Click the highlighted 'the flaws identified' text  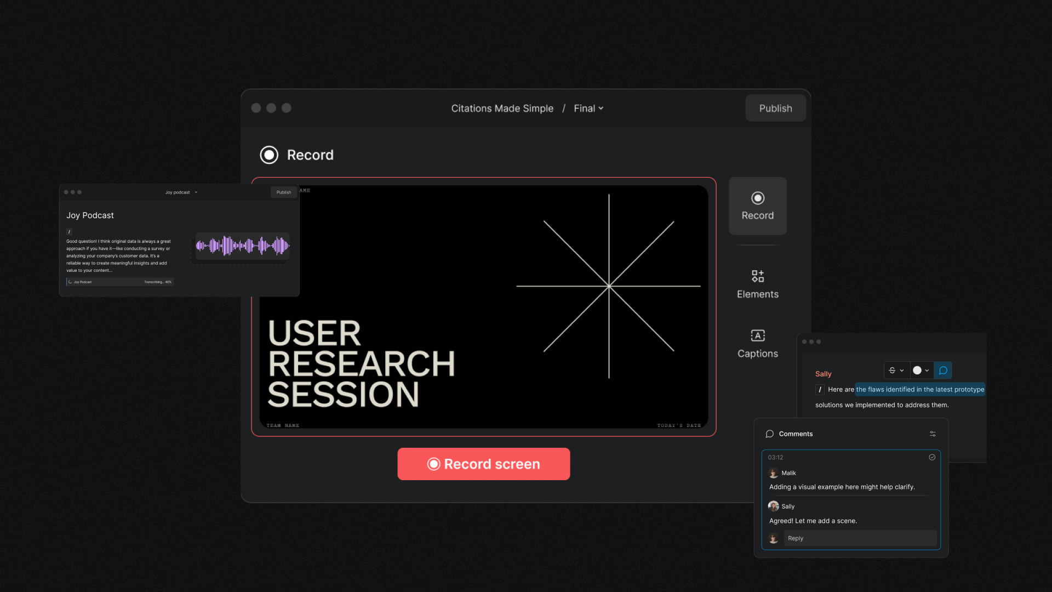pos(920,390)
